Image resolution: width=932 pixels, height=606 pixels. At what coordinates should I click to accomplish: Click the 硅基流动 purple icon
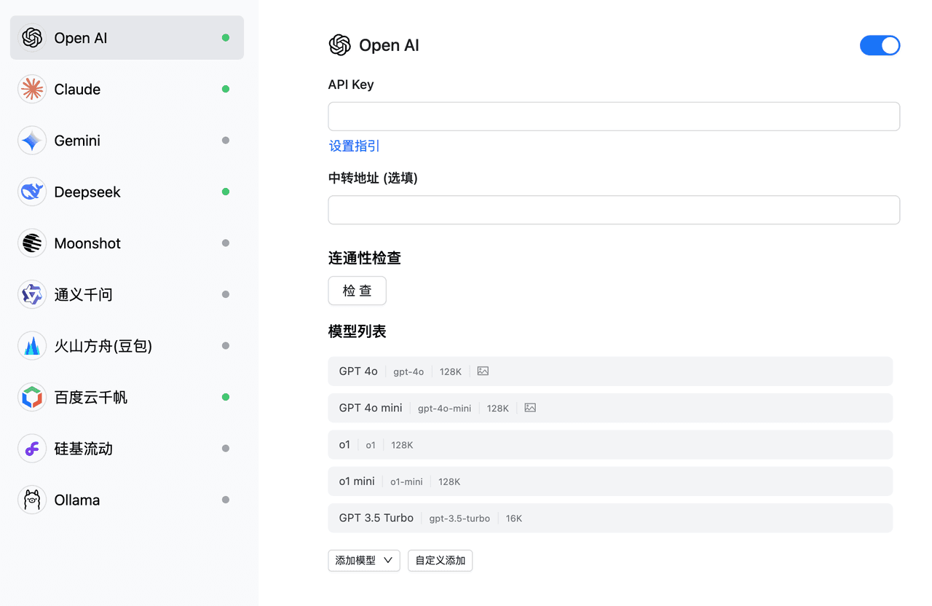(32, 449)
